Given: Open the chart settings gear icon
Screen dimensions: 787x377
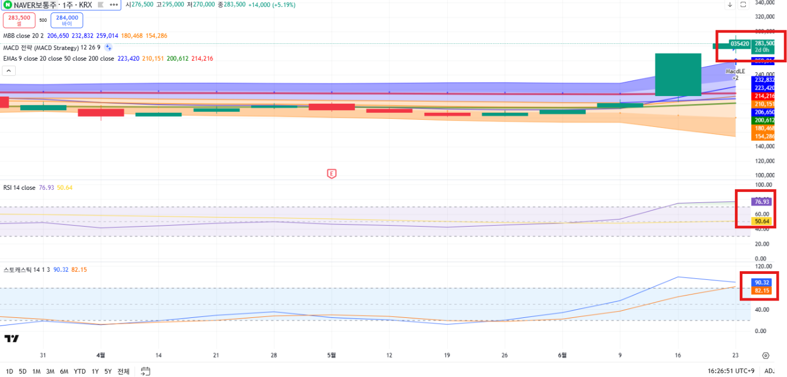Looking at the screenshot, I should click(x=766, y=356).
